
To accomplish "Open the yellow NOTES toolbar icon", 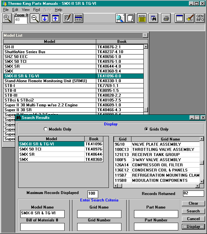I will 142,18.
